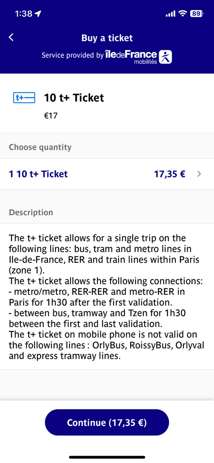The height and width of the screenshot is (463, 214).
Task: Tap the €17 price label
Action: [51, 115]
